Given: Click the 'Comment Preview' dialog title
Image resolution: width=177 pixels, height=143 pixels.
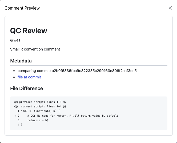Looking at the screenshot, I should (x=22, y=8).
